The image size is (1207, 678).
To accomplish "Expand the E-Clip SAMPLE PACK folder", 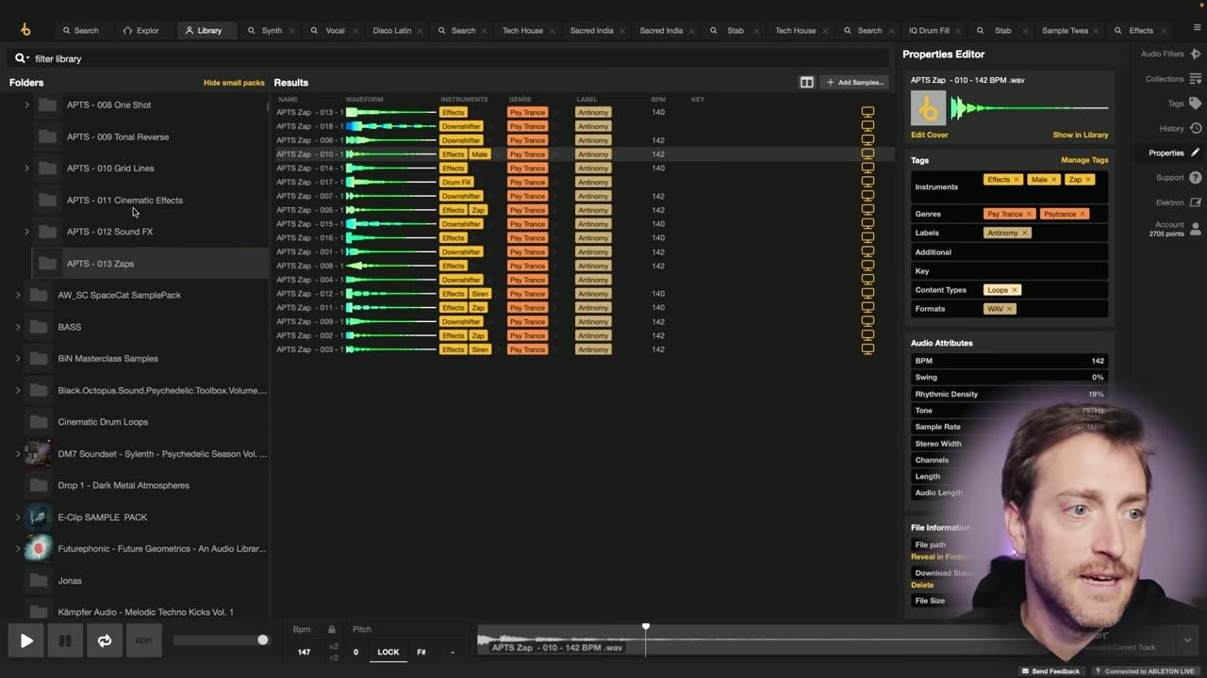I will [18, 517].
